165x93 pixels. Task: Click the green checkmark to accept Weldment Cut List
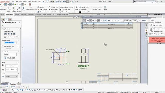tap(3, 25)
